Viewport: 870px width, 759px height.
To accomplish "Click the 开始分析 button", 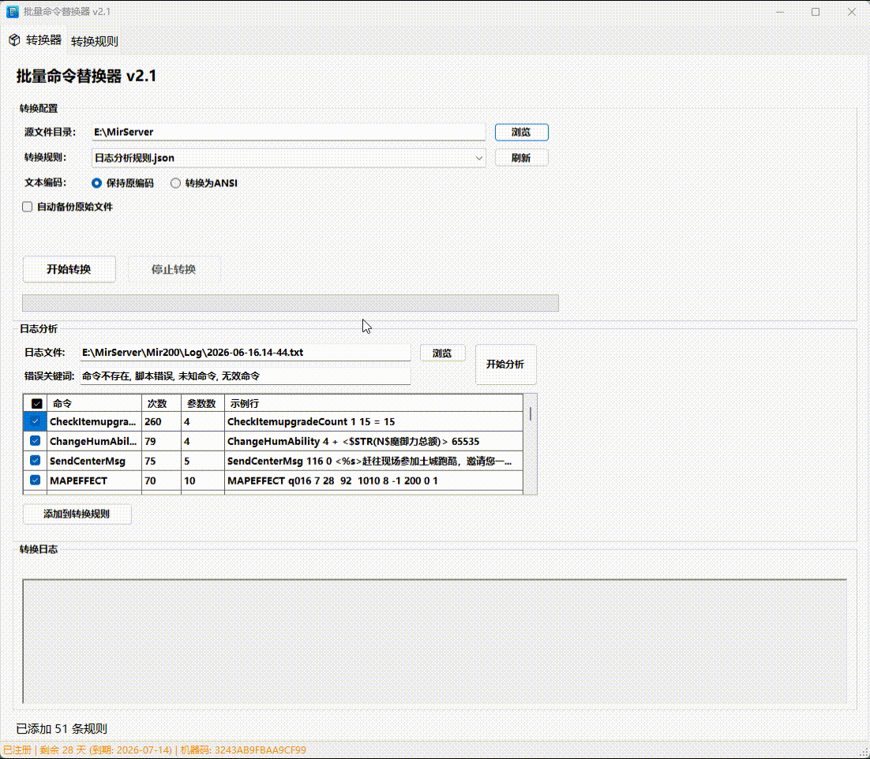I will (x=505, y=365).
